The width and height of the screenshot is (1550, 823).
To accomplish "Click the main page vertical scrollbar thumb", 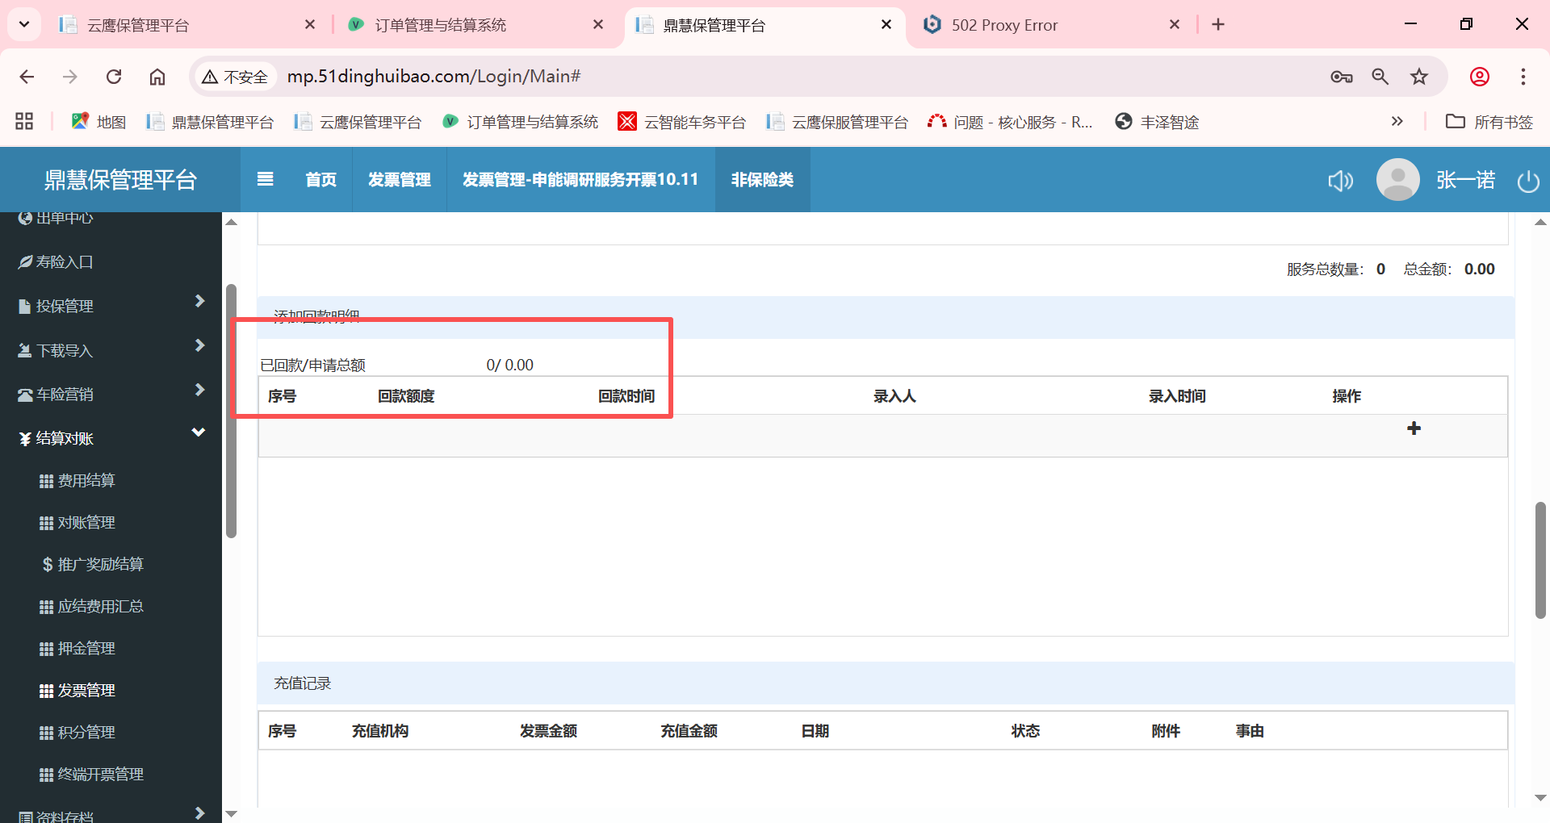I will tap(1540, 560).
